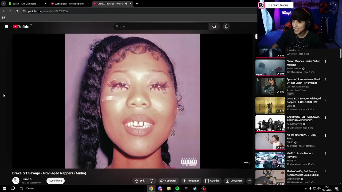
Task: Open Epic Games Launcher from taskbar
Action: point(186,189)
